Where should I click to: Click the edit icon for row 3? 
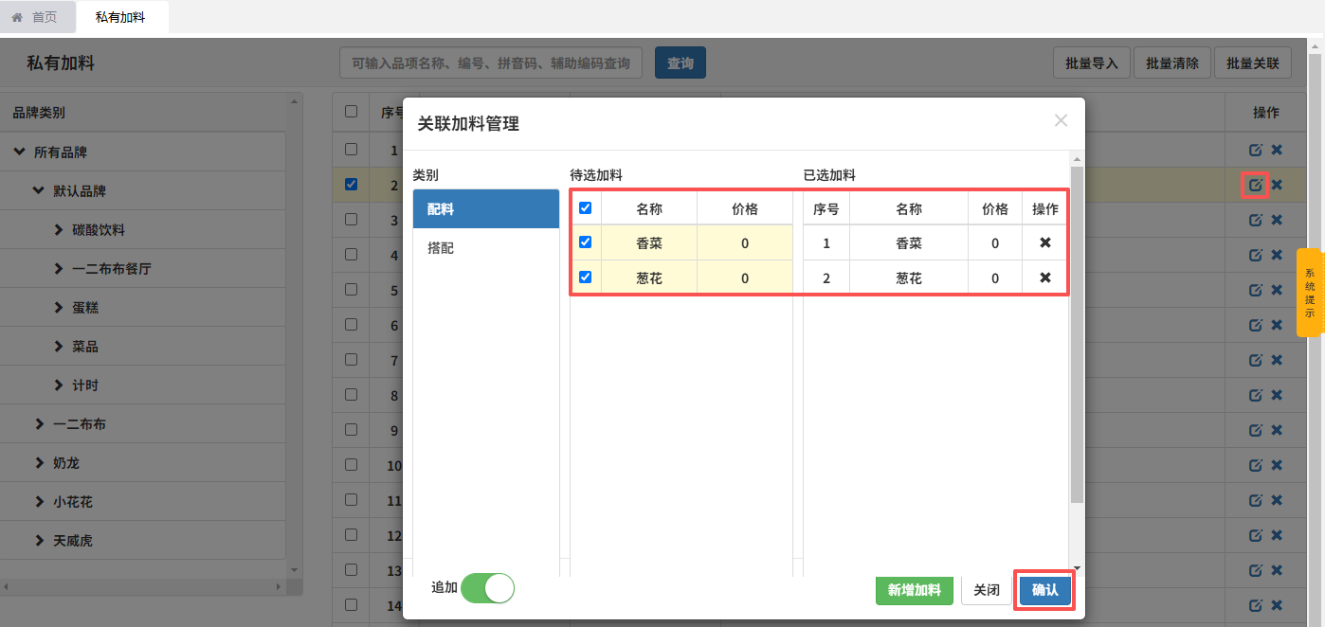tap(1256, 220)
